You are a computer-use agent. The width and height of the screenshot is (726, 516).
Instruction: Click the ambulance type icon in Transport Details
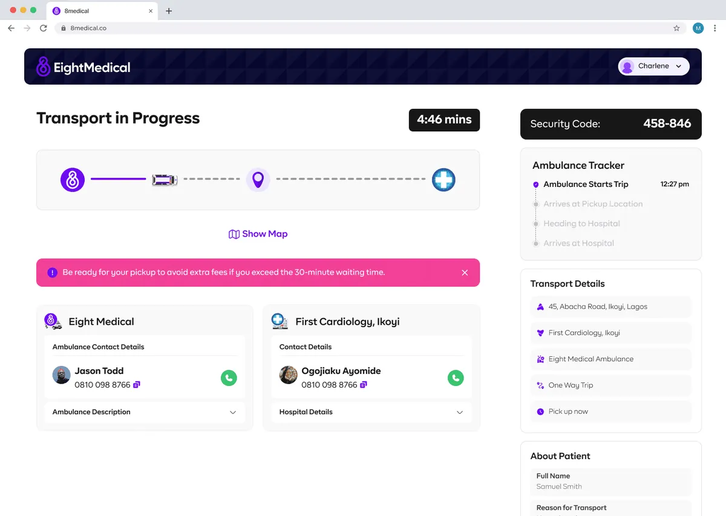pos(540,359)
